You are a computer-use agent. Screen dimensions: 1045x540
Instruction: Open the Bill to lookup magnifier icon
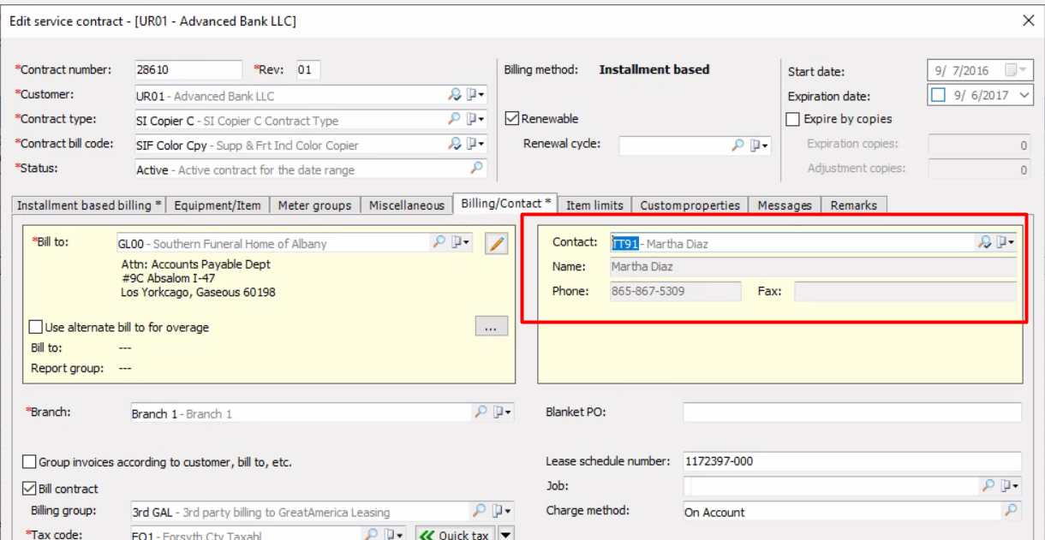pyautogui.click(x=439, y=243)
